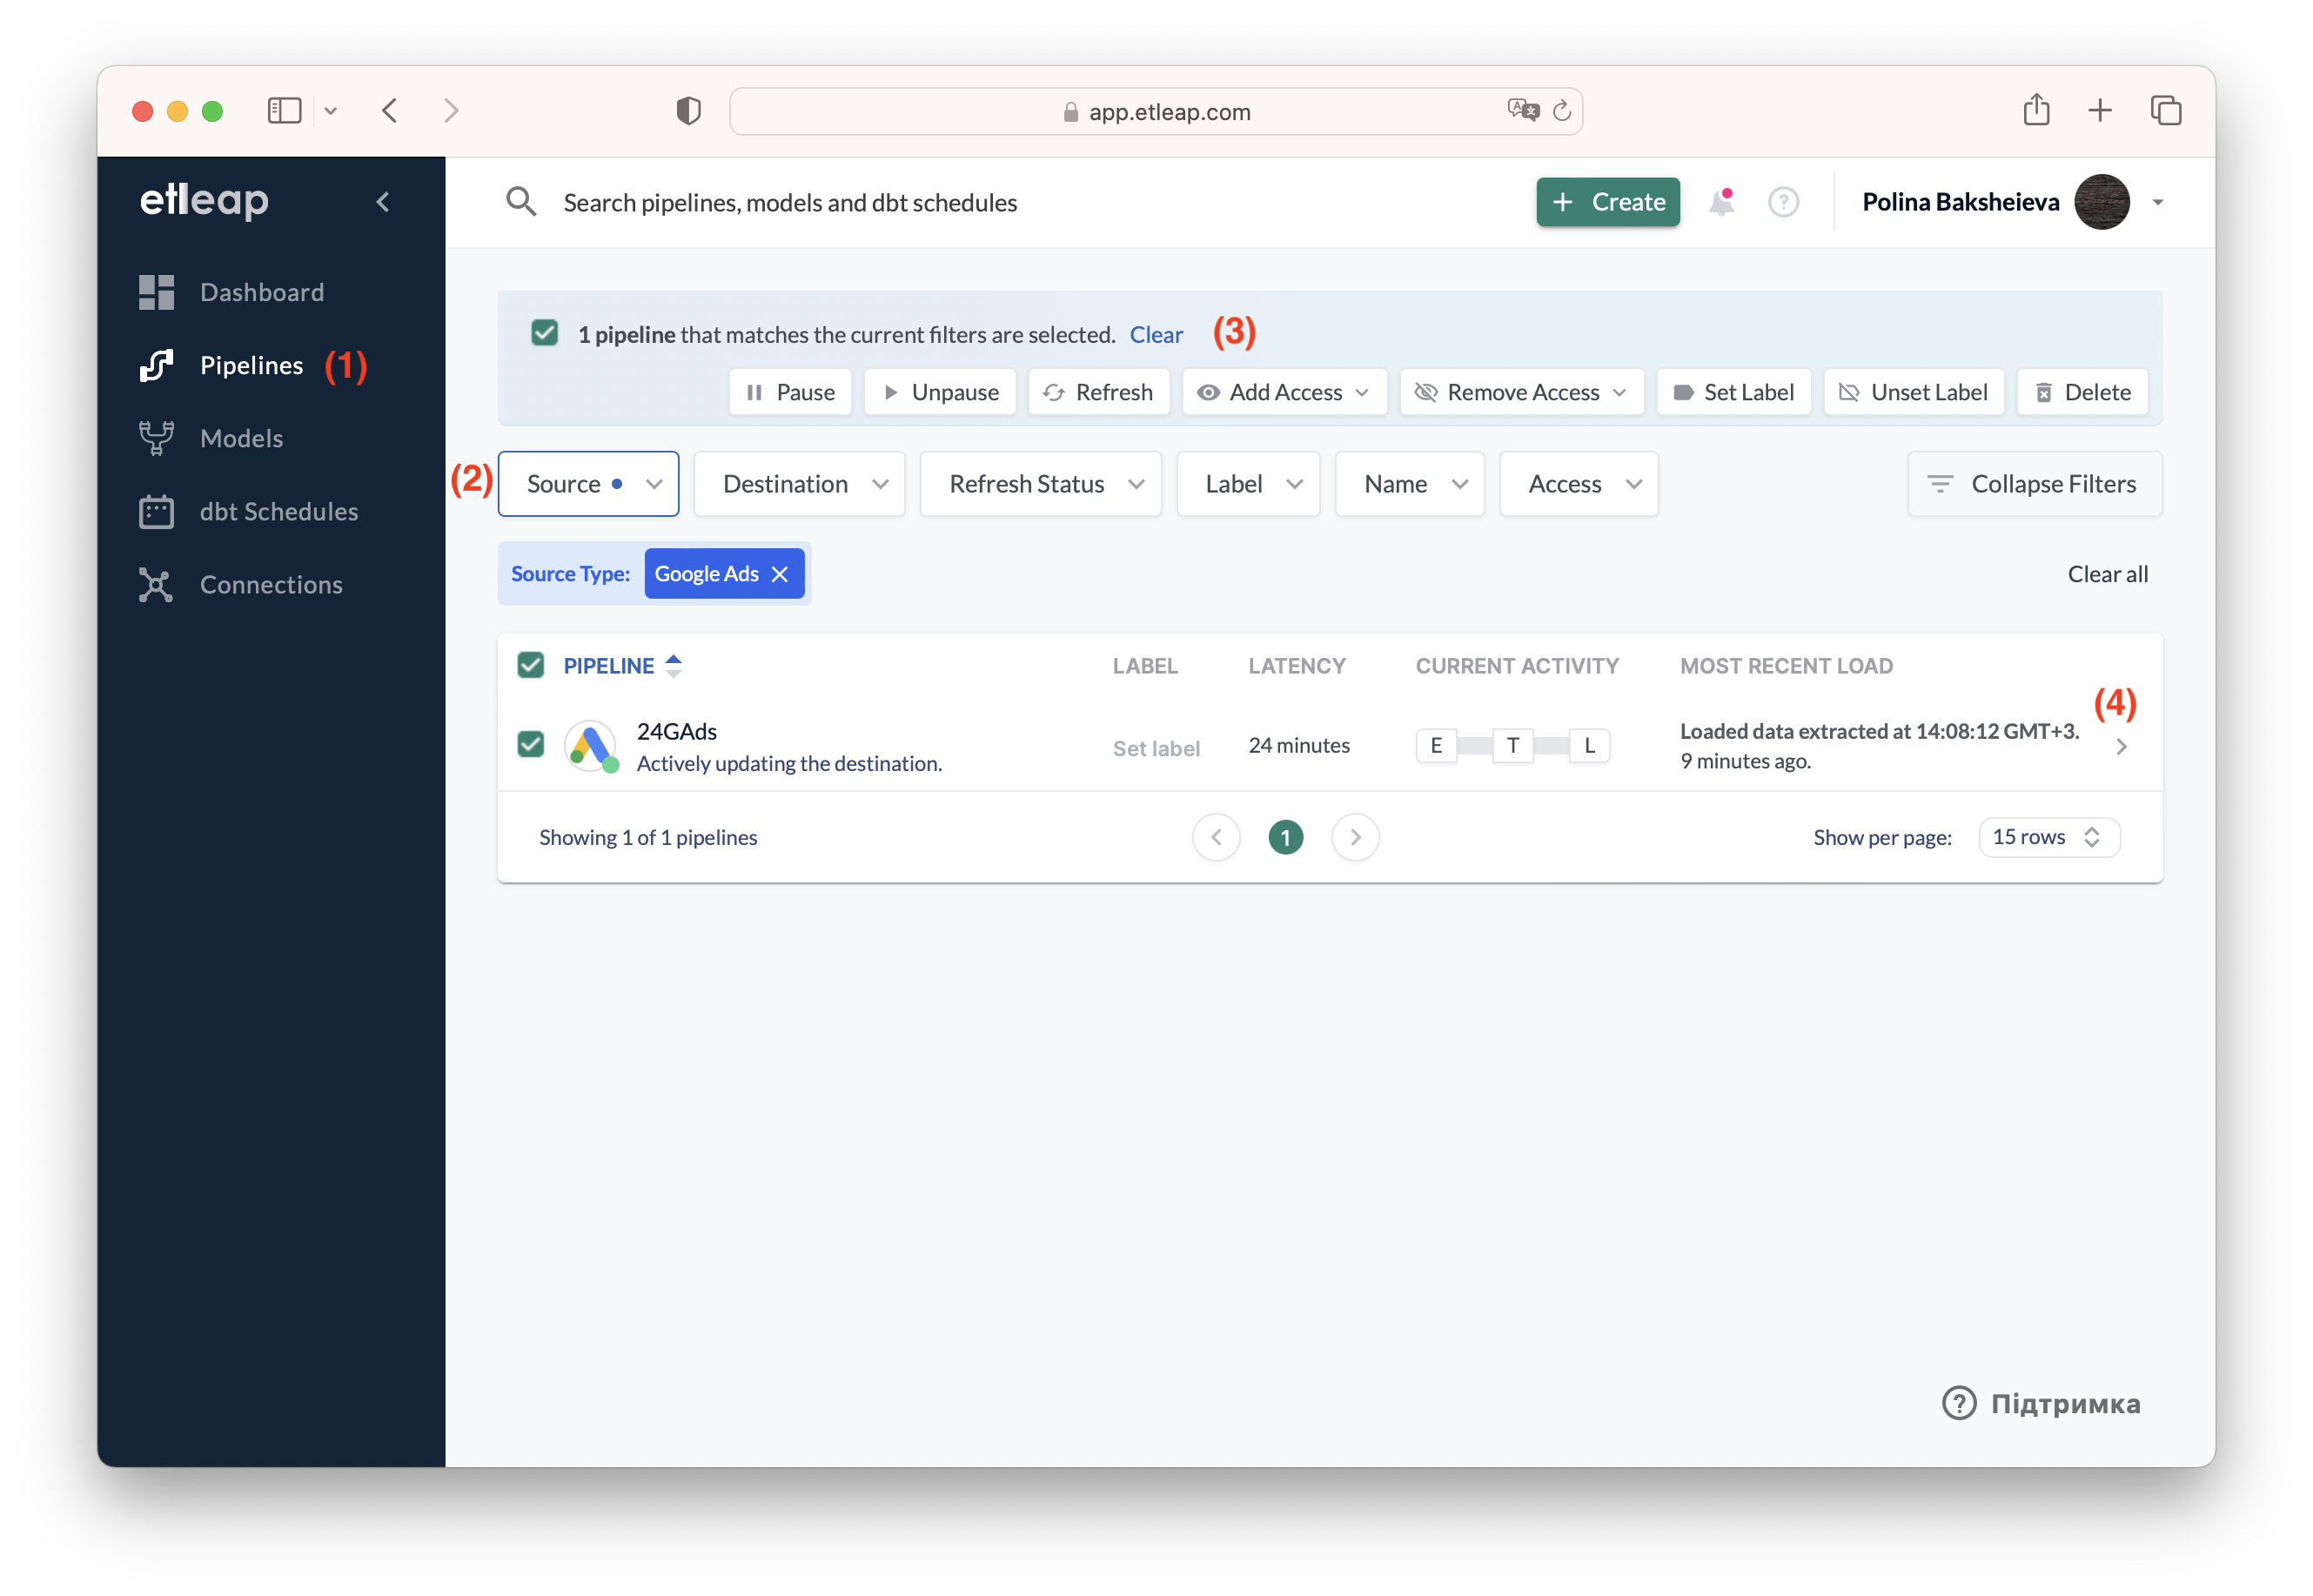Click the notifications bell icon
The height and width of the screenshot is (1596, 2313).
click(1720, 203)
